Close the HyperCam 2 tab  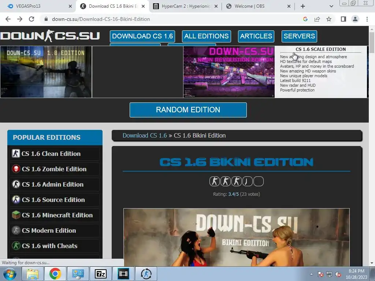click(x=216, y=6)
